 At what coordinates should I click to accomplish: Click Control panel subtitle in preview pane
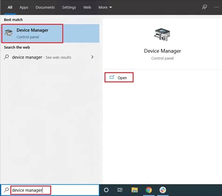[x=163, y=58]
